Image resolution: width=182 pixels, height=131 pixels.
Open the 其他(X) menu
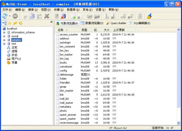pos(88,10)
